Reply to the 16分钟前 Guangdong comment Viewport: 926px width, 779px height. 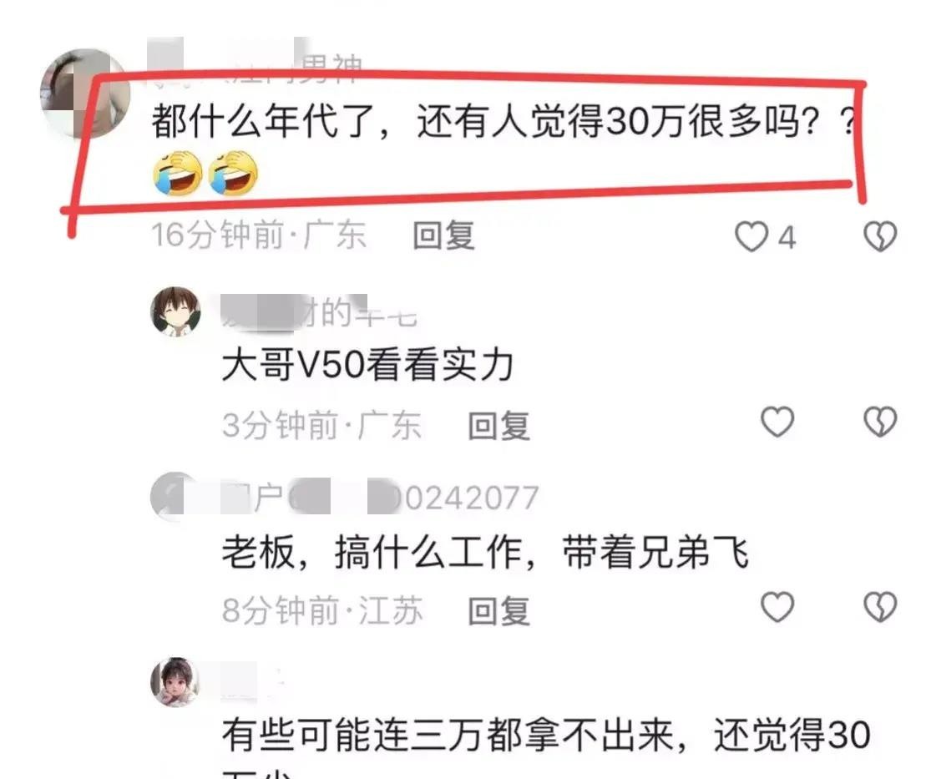[443, 235]
